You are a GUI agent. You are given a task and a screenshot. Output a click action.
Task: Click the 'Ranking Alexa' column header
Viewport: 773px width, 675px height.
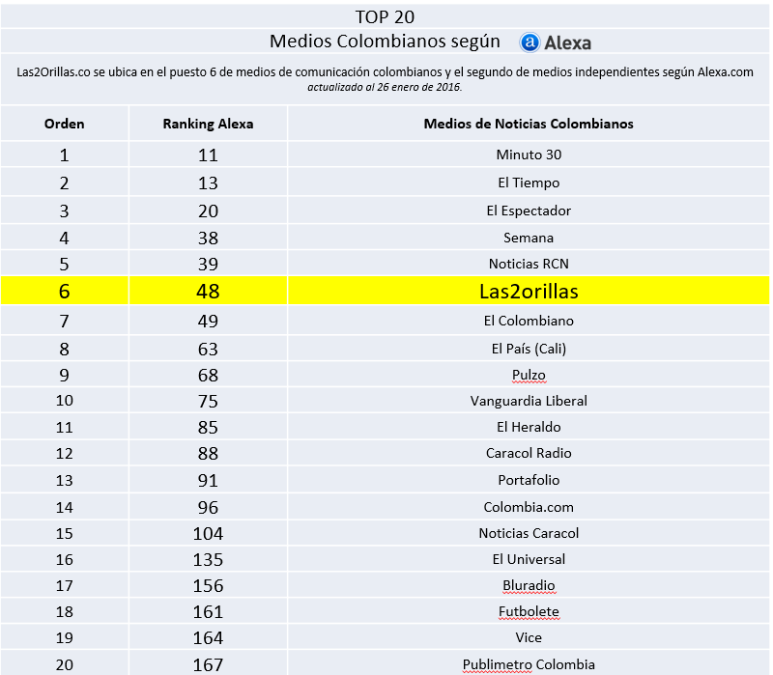[208, 124]
